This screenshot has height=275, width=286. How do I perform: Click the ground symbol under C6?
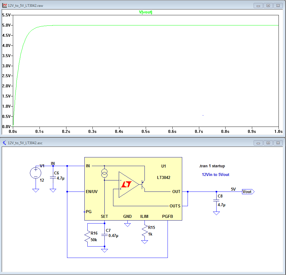click(x=53, y=191)
